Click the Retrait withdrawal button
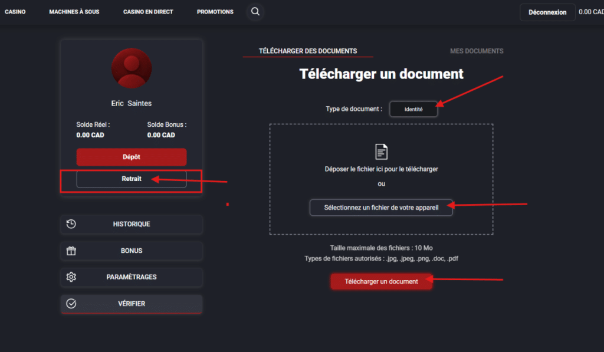Screen dimensions: 604x352 132,179
